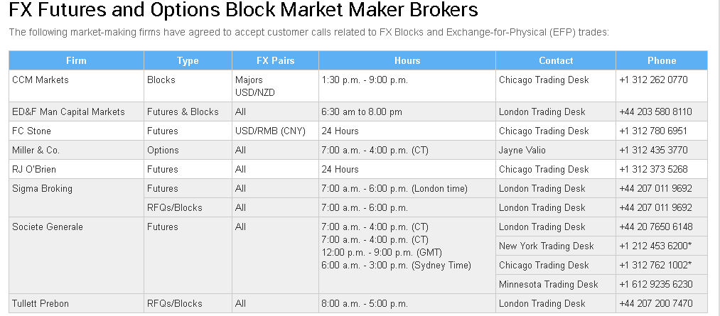Click RJ O'Brien phone number
Image resolution: width=720 pixels, height=316 pixels.
click(x=653, y=170)
